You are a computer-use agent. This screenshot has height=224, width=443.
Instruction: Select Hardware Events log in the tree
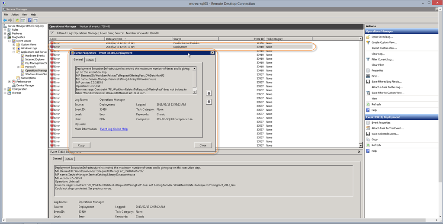tap(35, 56)
